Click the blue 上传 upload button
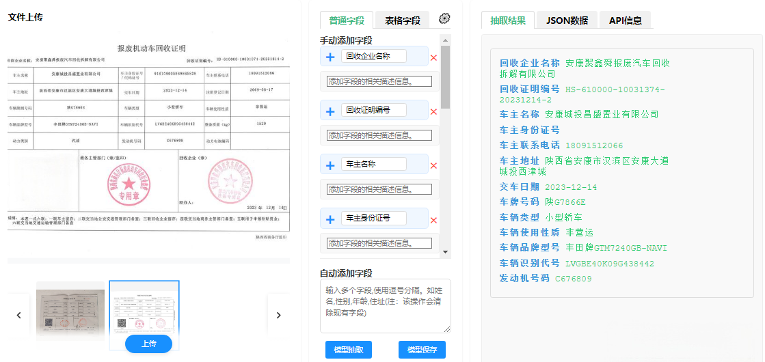Image resolution: width=765 pixels, height=362 pixels. click(x=148, y=344)
